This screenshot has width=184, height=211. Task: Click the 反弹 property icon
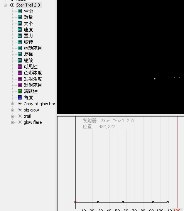point(20,54)
